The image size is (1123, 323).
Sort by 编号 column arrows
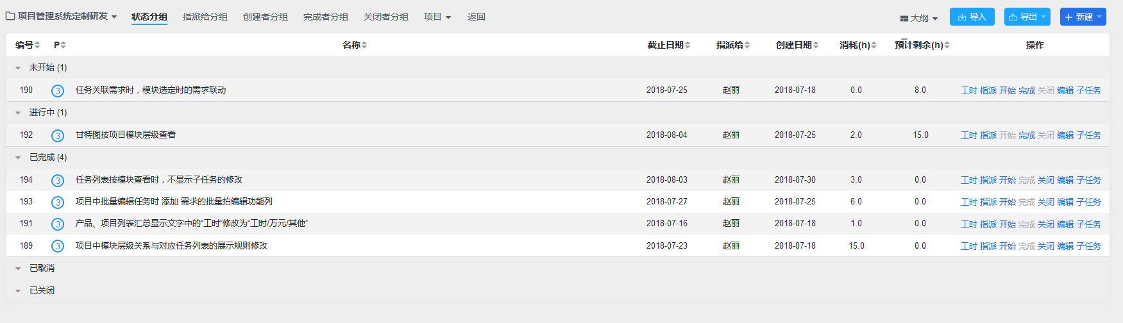tap(37, 45)
